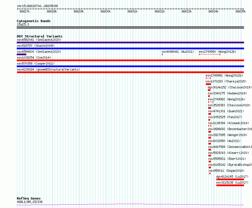Open nsv6032850 (Wu2021) label
Image resolution: width=252 pixels, height=208 pixels.
224,141
